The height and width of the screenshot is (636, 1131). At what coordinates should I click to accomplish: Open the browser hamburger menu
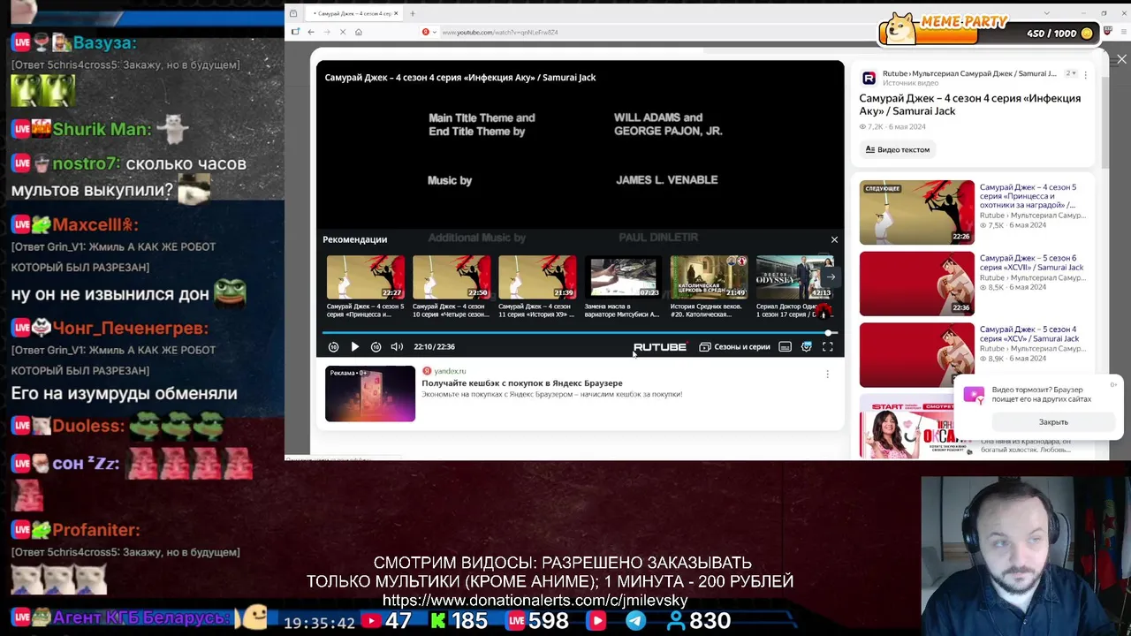pos(1123,32)
